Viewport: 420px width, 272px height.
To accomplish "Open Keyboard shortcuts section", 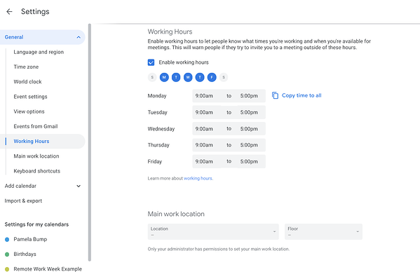I will tap(37, 171).
